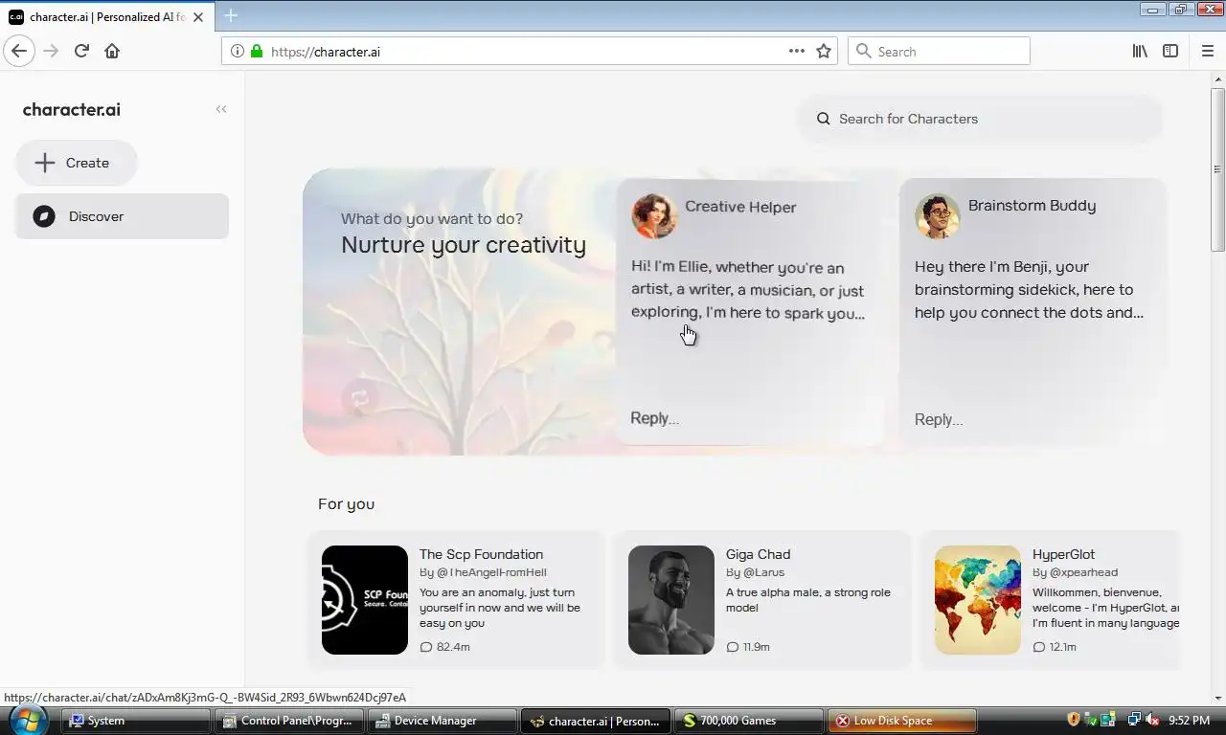Switch to 700,000 Games taskbar window
Viewport: 1226px width, 735px height.
748,721
